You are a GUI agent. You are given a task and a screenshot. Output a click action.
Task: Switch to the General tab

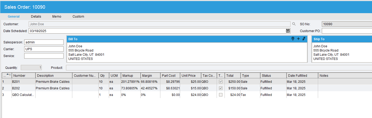tap(14, 17)
